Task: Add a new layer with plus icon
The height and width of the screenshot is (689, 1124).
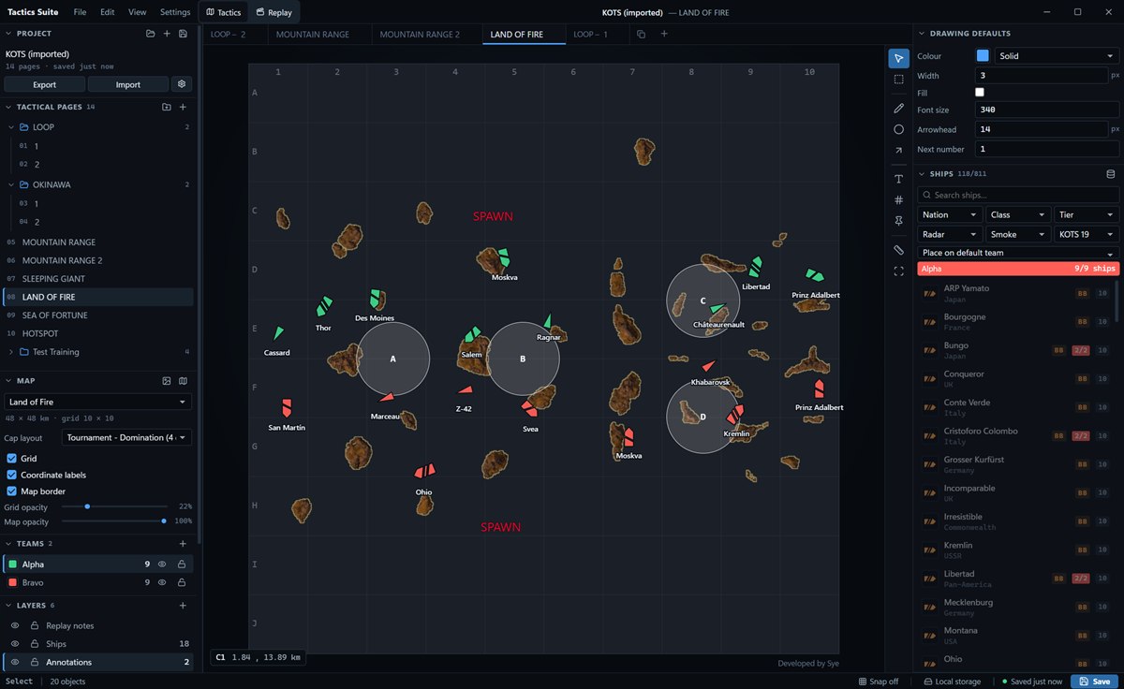Action: pyautogui.click(x=183, y=606)
